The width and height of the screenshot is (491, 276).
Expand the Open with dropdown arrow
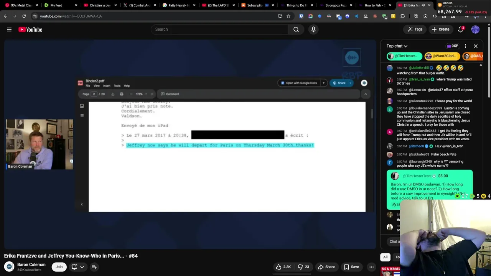pos(323,83)
